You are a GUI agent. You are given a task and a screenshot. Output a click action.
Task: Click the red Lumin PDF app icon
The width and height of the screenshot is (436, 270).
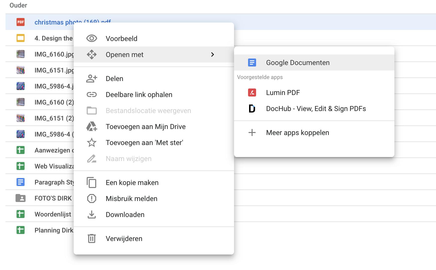pos(252,92)
